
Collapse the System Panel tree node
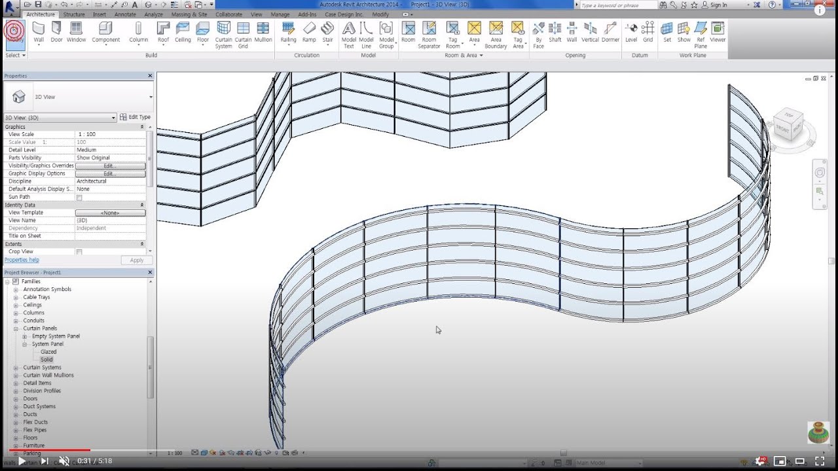(x=24, y=344)
